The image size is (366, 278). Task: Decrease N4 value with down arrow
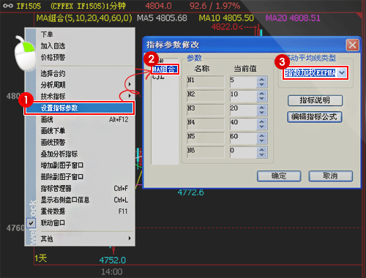[x=261, y=127]
